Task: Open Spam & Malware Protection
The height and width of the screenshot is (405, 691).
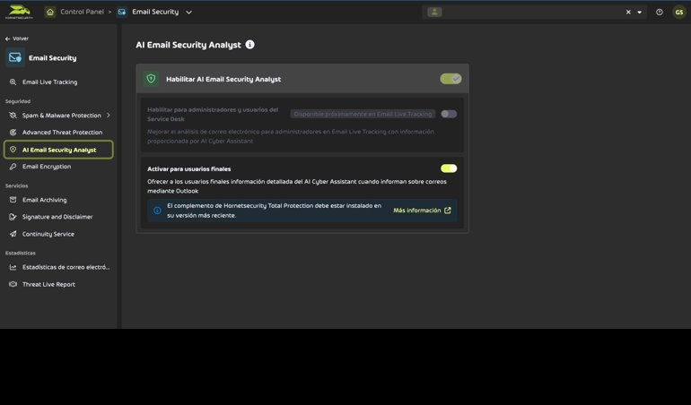Action: pos(62,116)
